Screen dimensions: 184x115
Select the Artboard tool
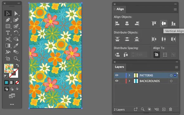pos(8,58)
